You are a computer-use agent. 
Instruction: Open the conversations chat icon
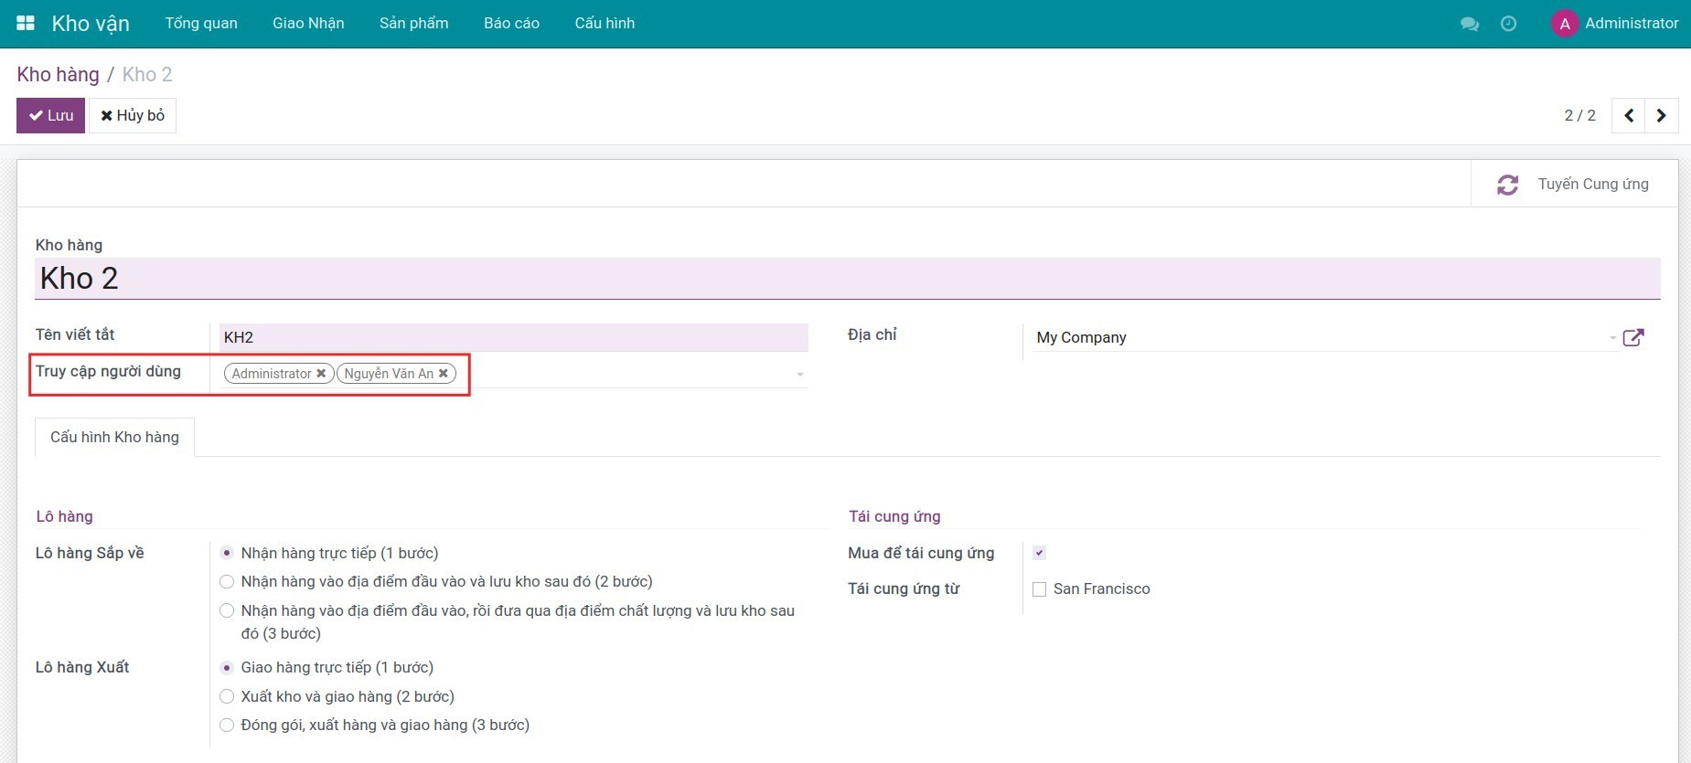pyautogui.click(x=1470, y=24)
